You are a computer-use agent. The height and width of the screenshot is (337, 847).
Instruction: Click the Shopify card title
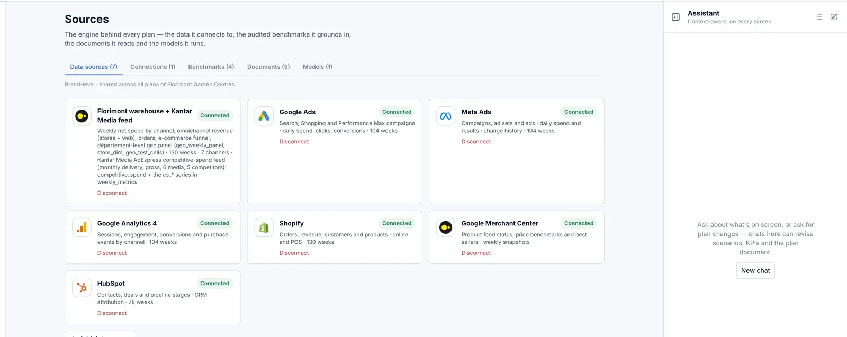292,223
